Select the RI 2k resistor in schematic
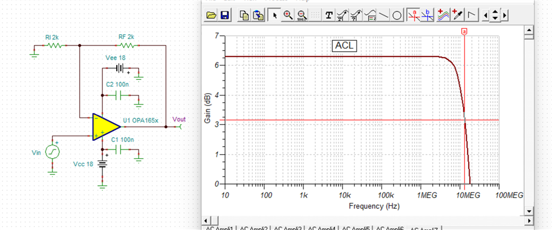The width and height of the screenshot is (552, 230). pyautogui.click(x=54, y=45)
